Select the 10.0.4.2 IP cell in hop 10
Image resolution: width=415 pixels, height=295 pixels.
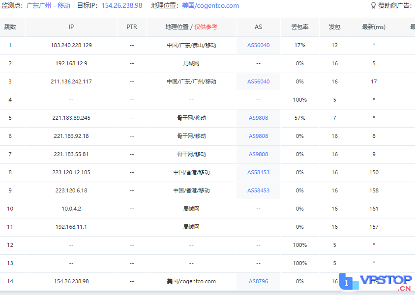(71, 209)
